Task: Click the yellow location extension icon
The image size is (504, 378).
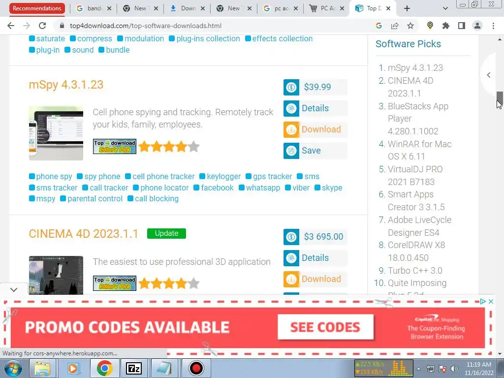Action: pos(430,26)
